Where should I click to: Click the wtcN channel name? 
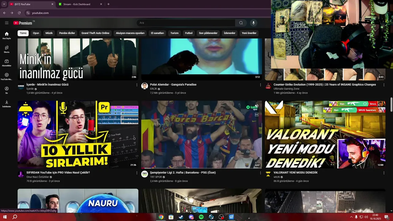click(x=277, y=177)
